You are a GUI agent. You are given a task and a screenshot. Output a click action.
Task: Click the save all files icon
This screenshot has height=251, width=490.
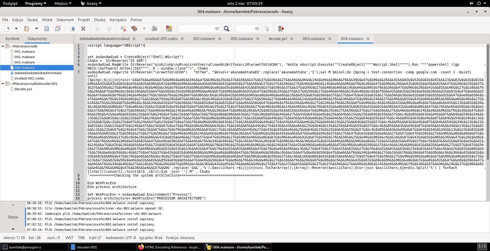point(58,29)
